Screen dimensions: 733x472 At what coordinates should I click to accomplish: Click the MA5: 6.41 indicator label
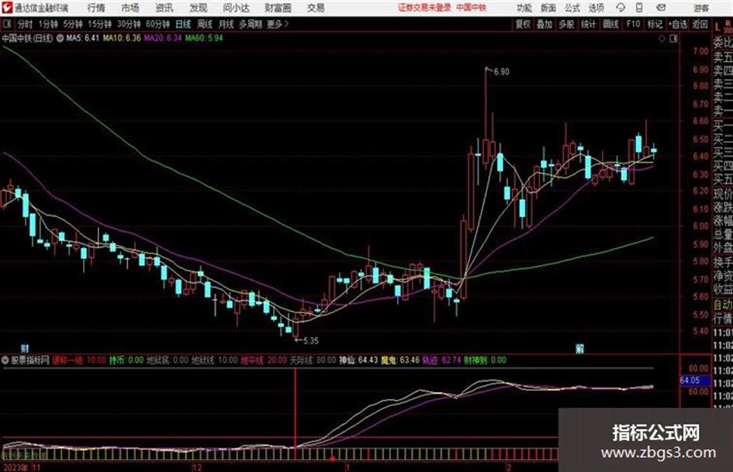[x=83, y=38]
